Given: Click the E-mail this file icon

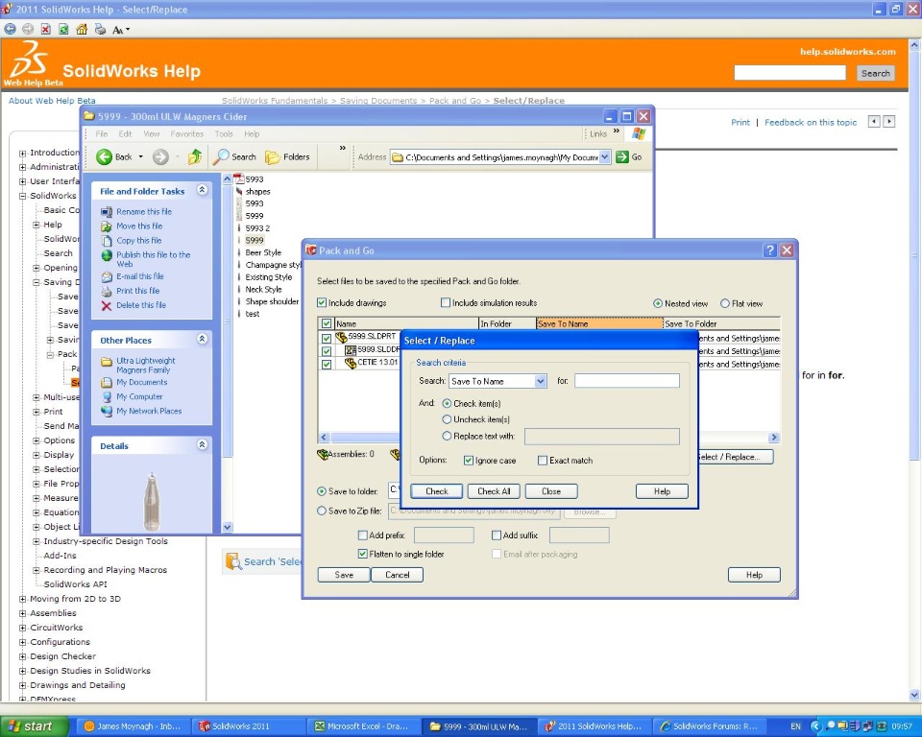Looking at the screenshot, I should coord(107,276).
